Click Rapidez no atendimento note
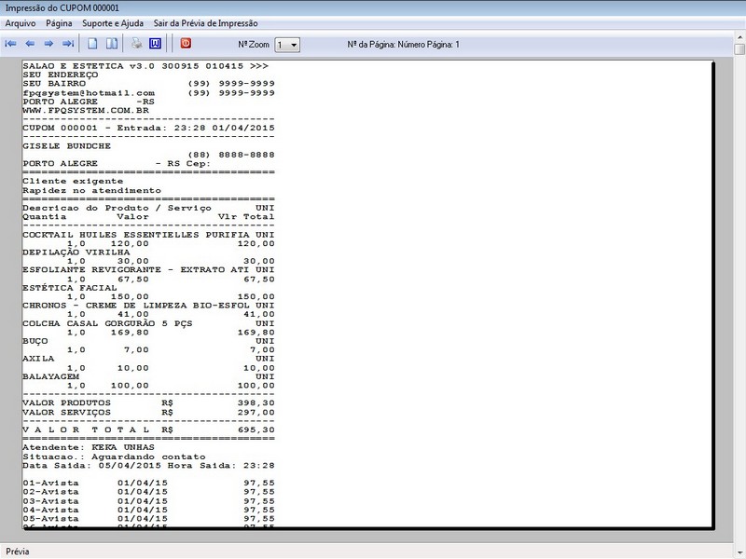This screenshot has height=559, width=746. pos(91,191)
